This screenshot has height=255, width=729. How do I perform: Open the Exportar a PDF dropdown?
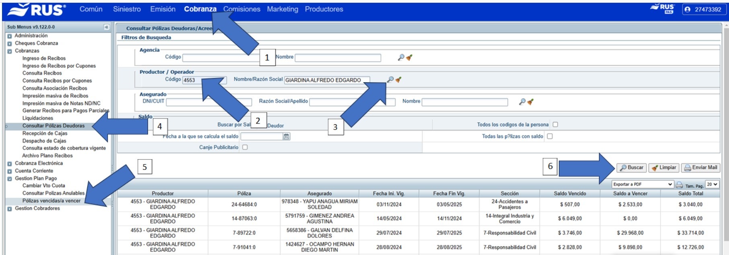tap(642, 184)
